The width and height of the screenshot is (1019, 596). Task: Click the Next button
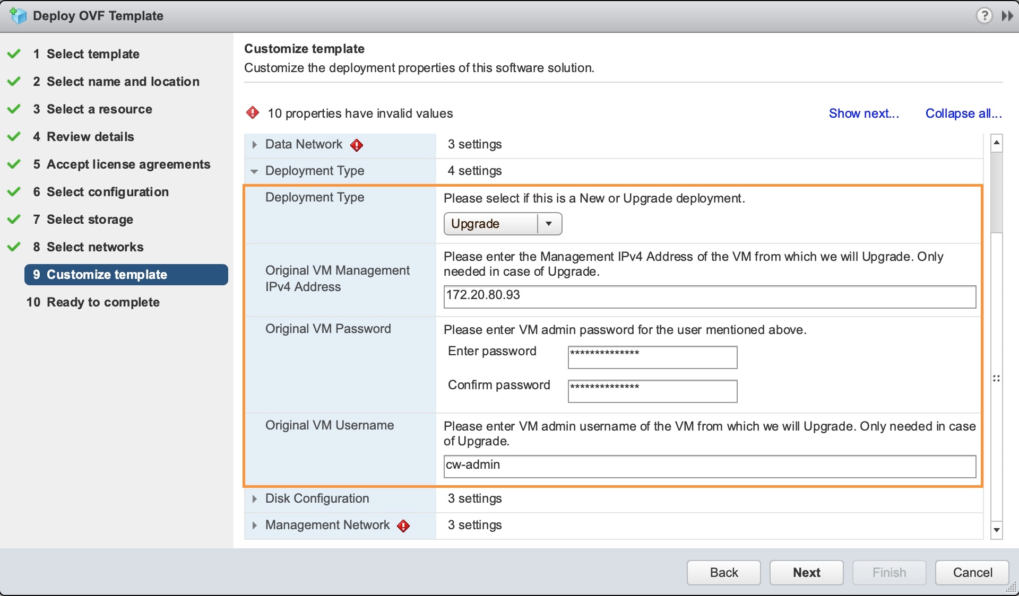point(806,573)
